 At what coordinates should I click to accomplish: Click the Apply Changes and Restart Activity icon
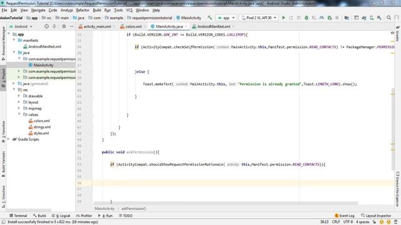tap(291, 17)
